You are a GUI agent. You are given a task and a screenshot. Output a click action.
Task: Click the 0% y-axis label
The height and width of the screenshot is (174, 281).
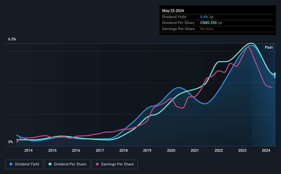pos(11,142)
